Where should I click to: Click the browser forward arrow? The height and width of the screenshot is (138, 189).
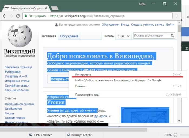[x=11, y=16]
